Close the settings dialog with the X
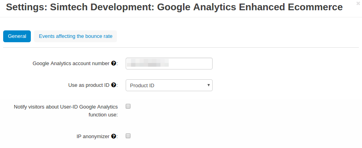This screenshot has width=362, height=148. coord(358,3)
